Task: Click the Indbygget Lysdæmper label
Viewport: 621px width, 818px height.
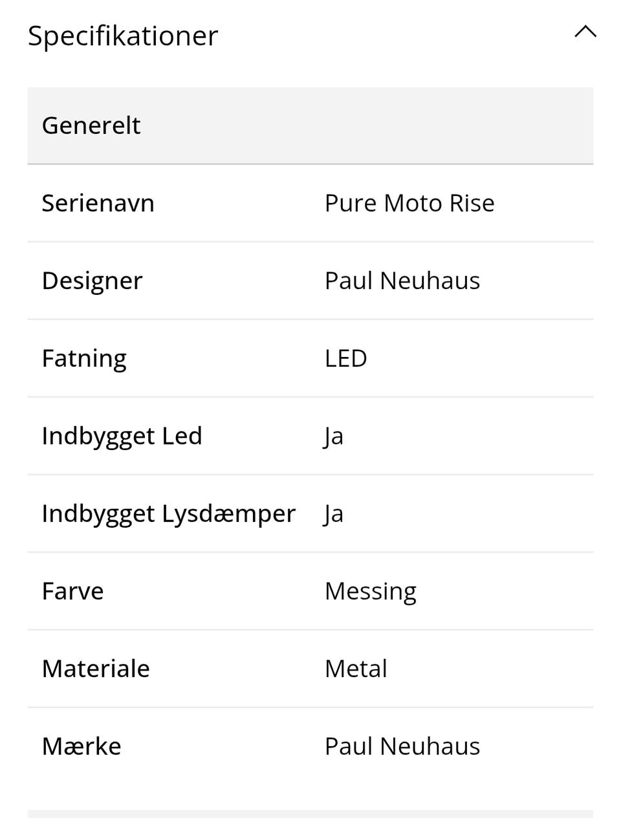Action: 168,513
